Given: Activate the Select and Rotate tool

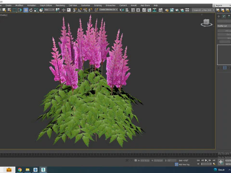Looking at the screenshot, I should point(31,10).
